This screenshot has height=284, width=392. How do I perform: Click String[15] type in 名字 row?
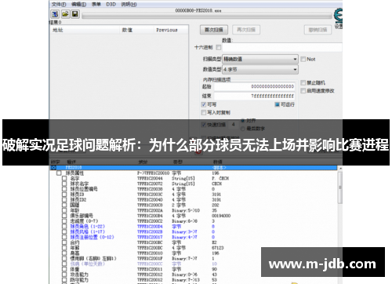[183, 178]
